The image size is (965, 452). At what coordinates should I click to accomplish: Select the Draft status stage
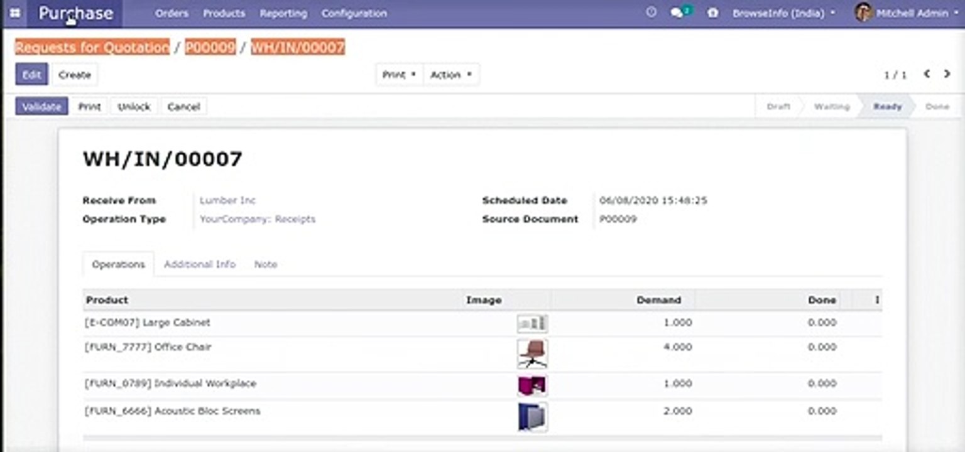coord(778,107)
